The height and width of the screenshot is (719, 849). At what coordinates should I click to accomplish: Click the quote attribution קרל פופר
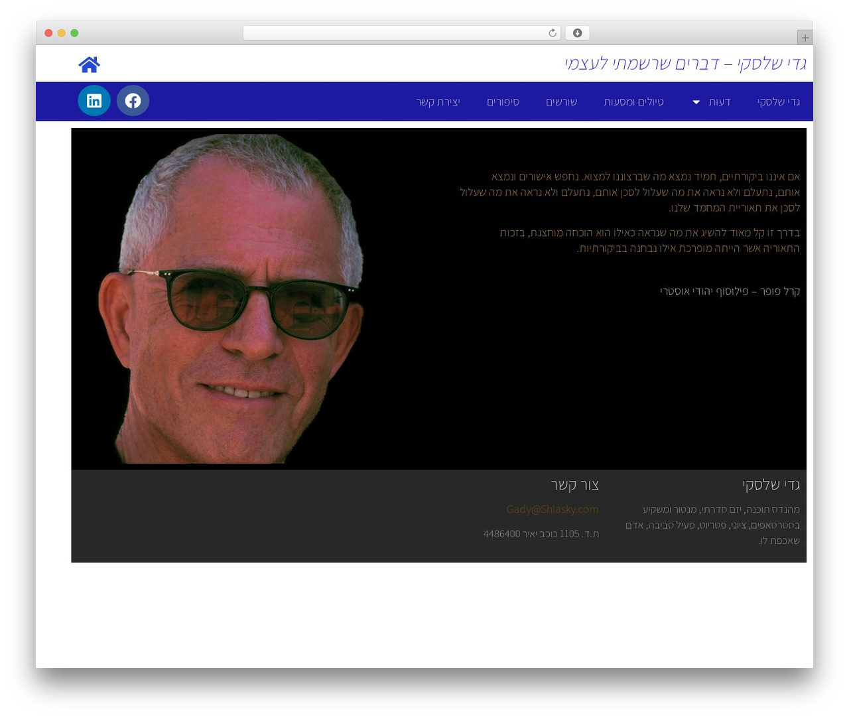[730, 291]
